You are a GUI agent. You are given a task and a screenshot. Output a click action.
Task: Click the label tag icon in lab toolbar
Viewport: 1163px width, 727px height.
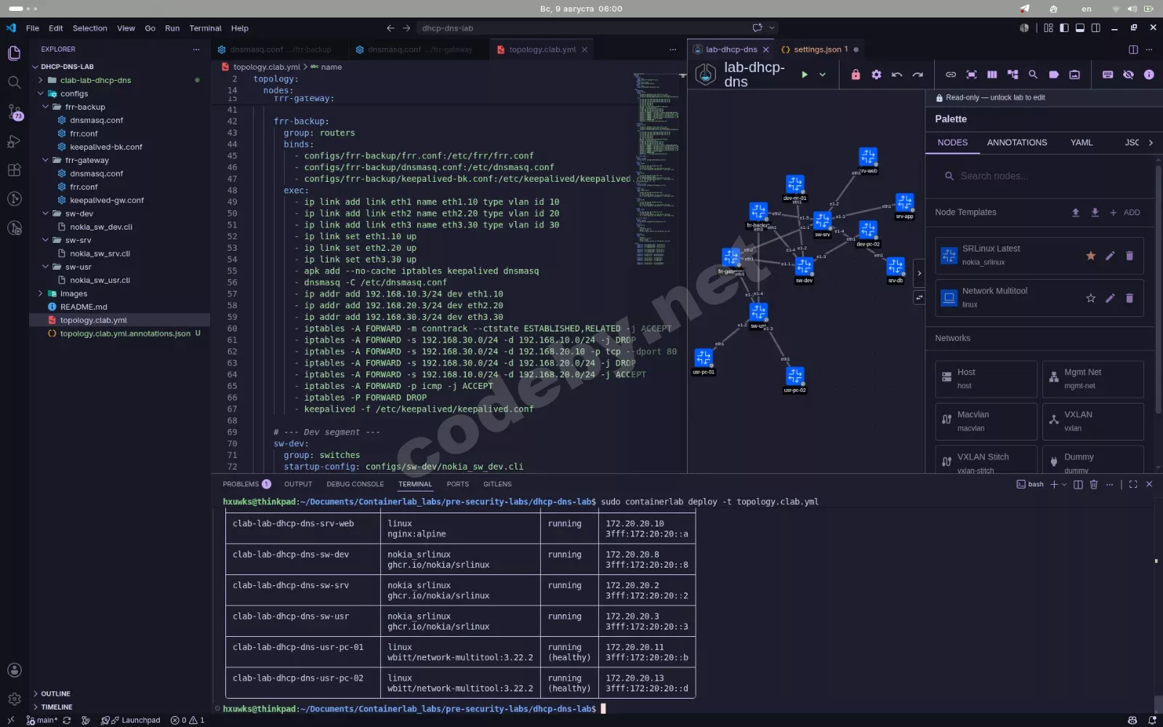[1054, 74]
